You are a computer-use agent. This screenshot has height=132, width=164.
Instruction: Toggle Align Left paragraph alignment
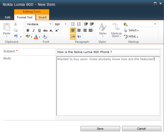(x=73, y=30)
